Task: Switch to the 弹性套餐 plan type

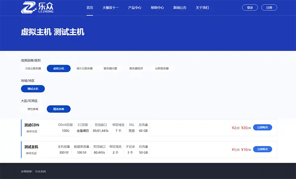Action: [33, 109]
